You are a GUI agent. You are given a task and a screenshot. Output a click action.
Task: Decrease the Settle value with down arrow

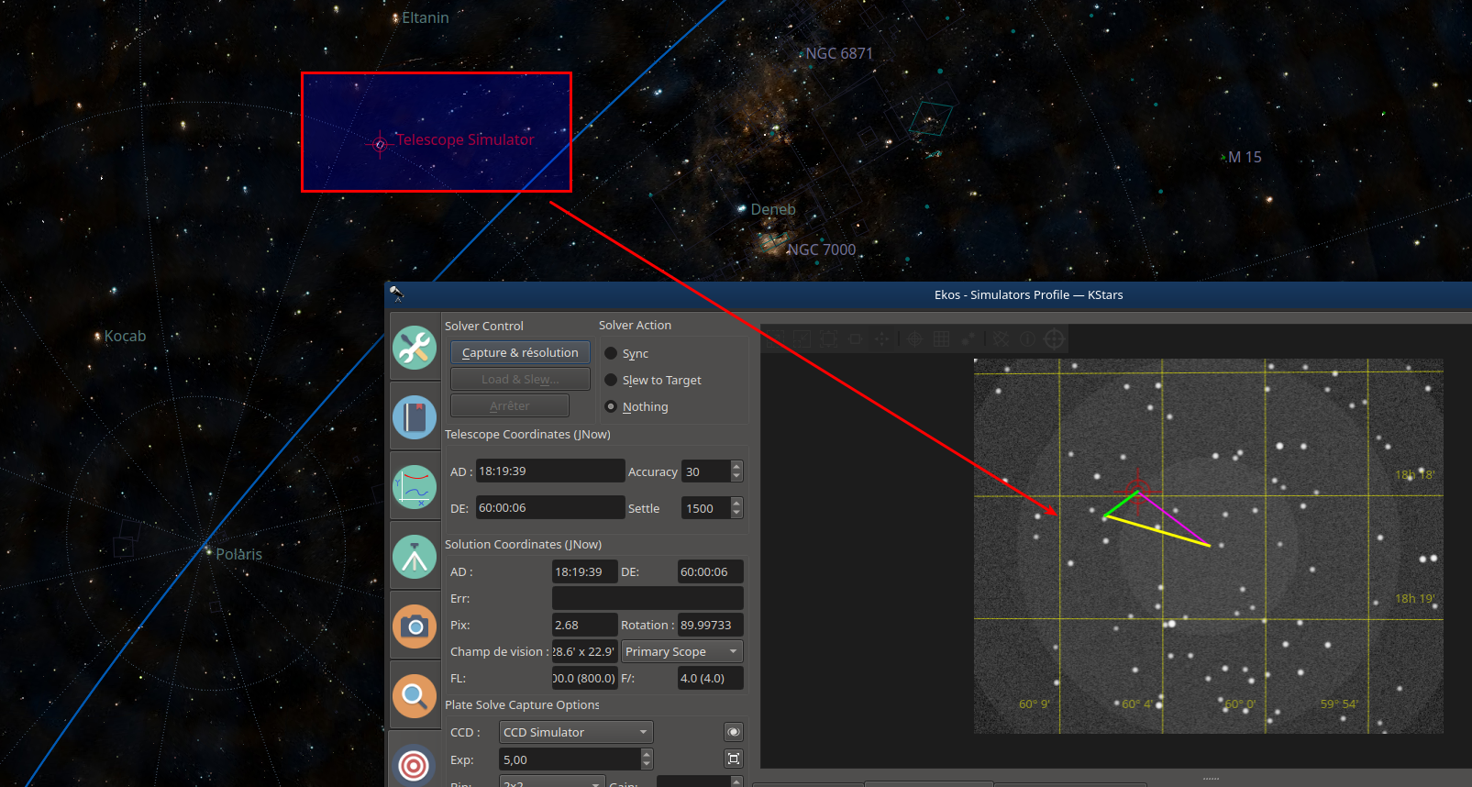pyautogui.click(x=736, y=514)
